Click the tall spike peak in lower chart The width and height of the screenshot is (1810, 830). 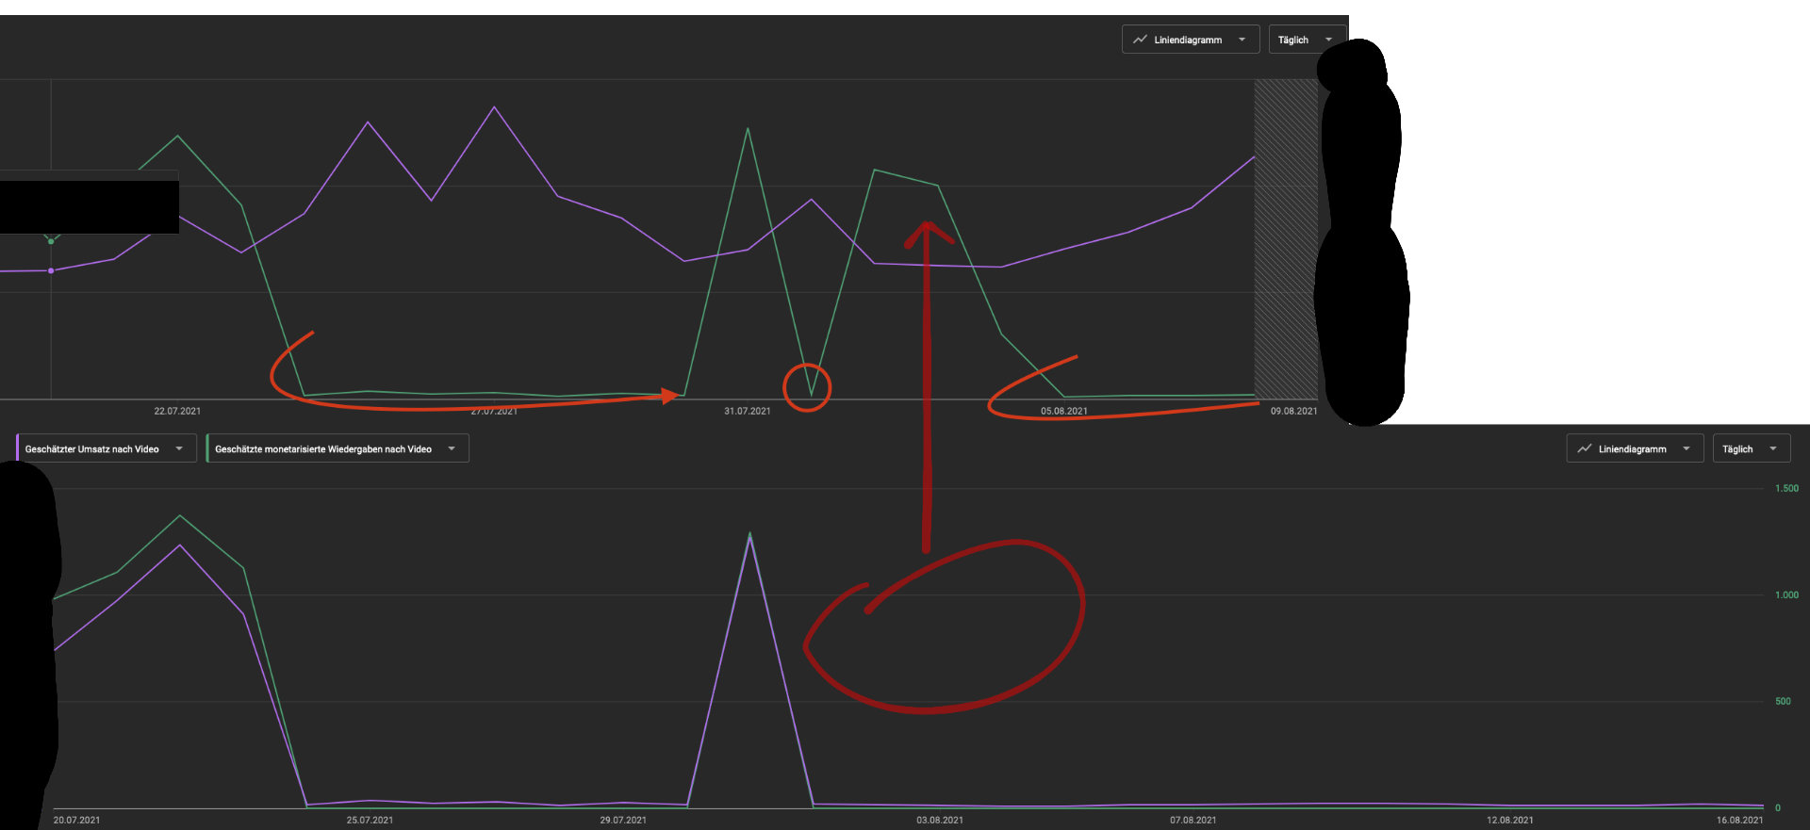(x=749, y=535)
